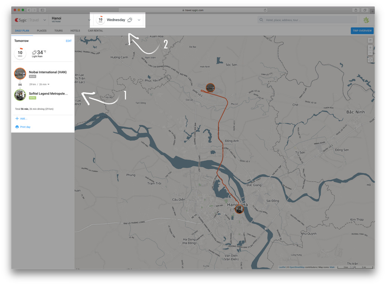Click the printer icon beside Print day
Screen dimensions: 386x285
17,127
